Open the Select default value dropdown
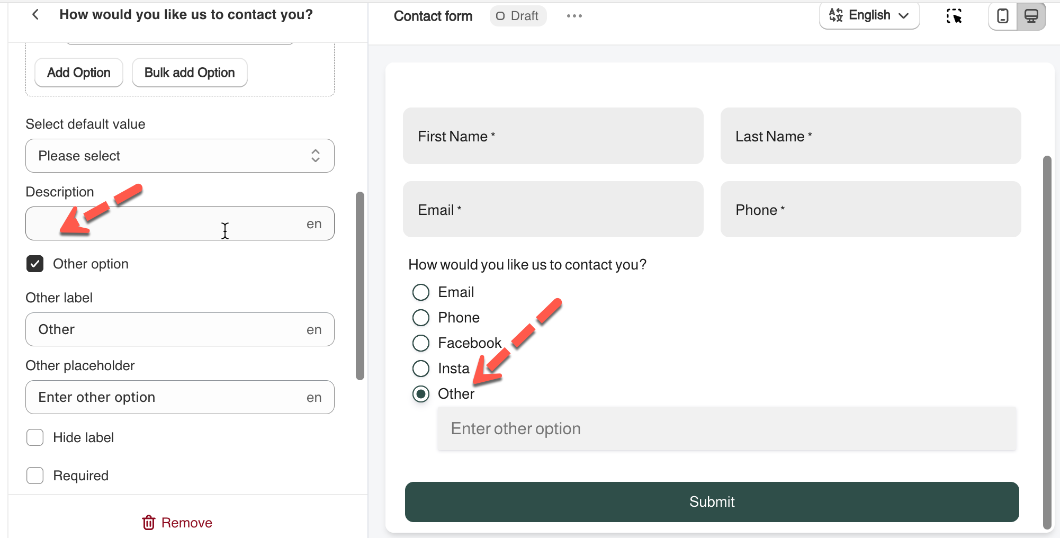 click(x=180, y=156)
